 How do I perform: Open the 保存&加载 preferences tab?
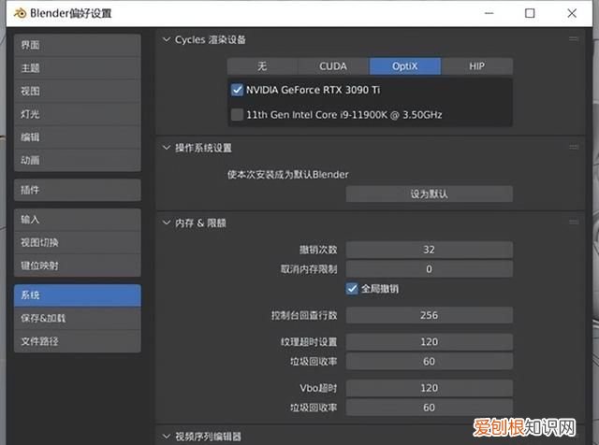(x=78, y=318)
